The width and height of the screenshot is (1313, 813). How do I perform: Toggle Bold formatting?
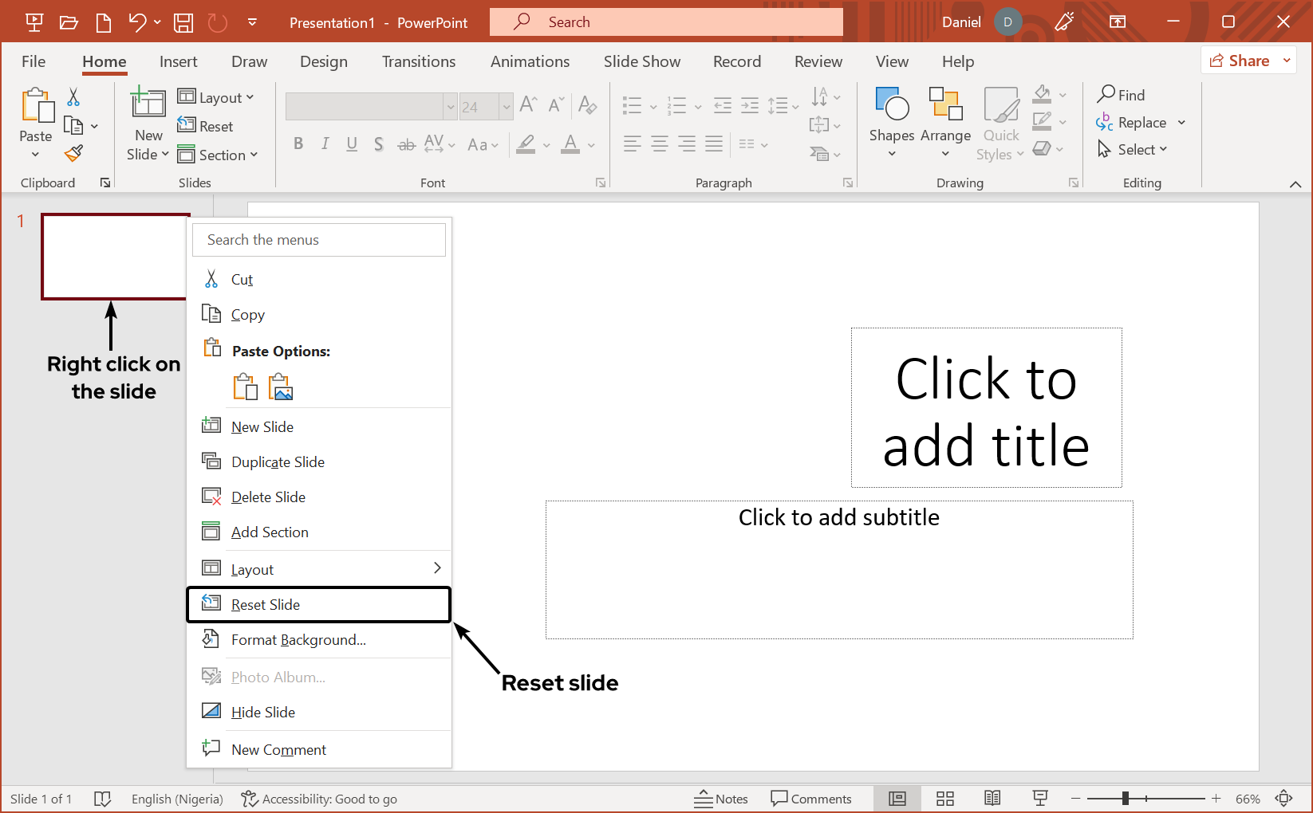(x=298, y=144)
